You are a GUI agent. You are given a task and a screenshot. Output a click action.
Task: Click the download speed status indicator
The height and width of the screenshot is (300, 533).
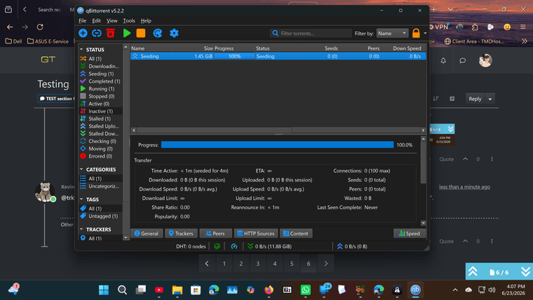269,246
